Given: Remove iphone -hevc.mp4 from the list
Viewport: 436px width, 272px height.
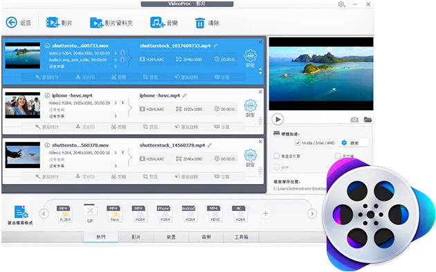Looking at the screenshot, I should click(260, 92).
